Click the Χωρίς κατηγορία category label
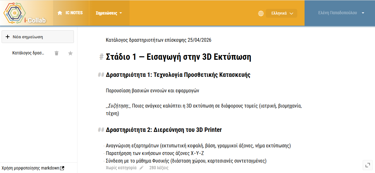 click(121, 168)
